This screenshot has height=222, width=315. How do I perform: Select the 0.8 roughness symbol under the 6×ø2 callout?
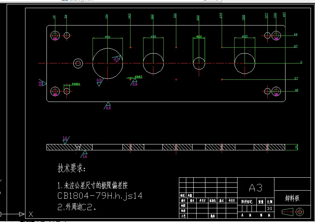click(x=134, y=82)
